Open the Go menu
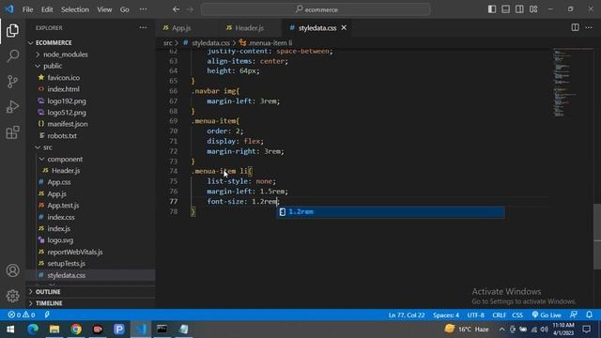601x338 pixels. tap(125, 9)
